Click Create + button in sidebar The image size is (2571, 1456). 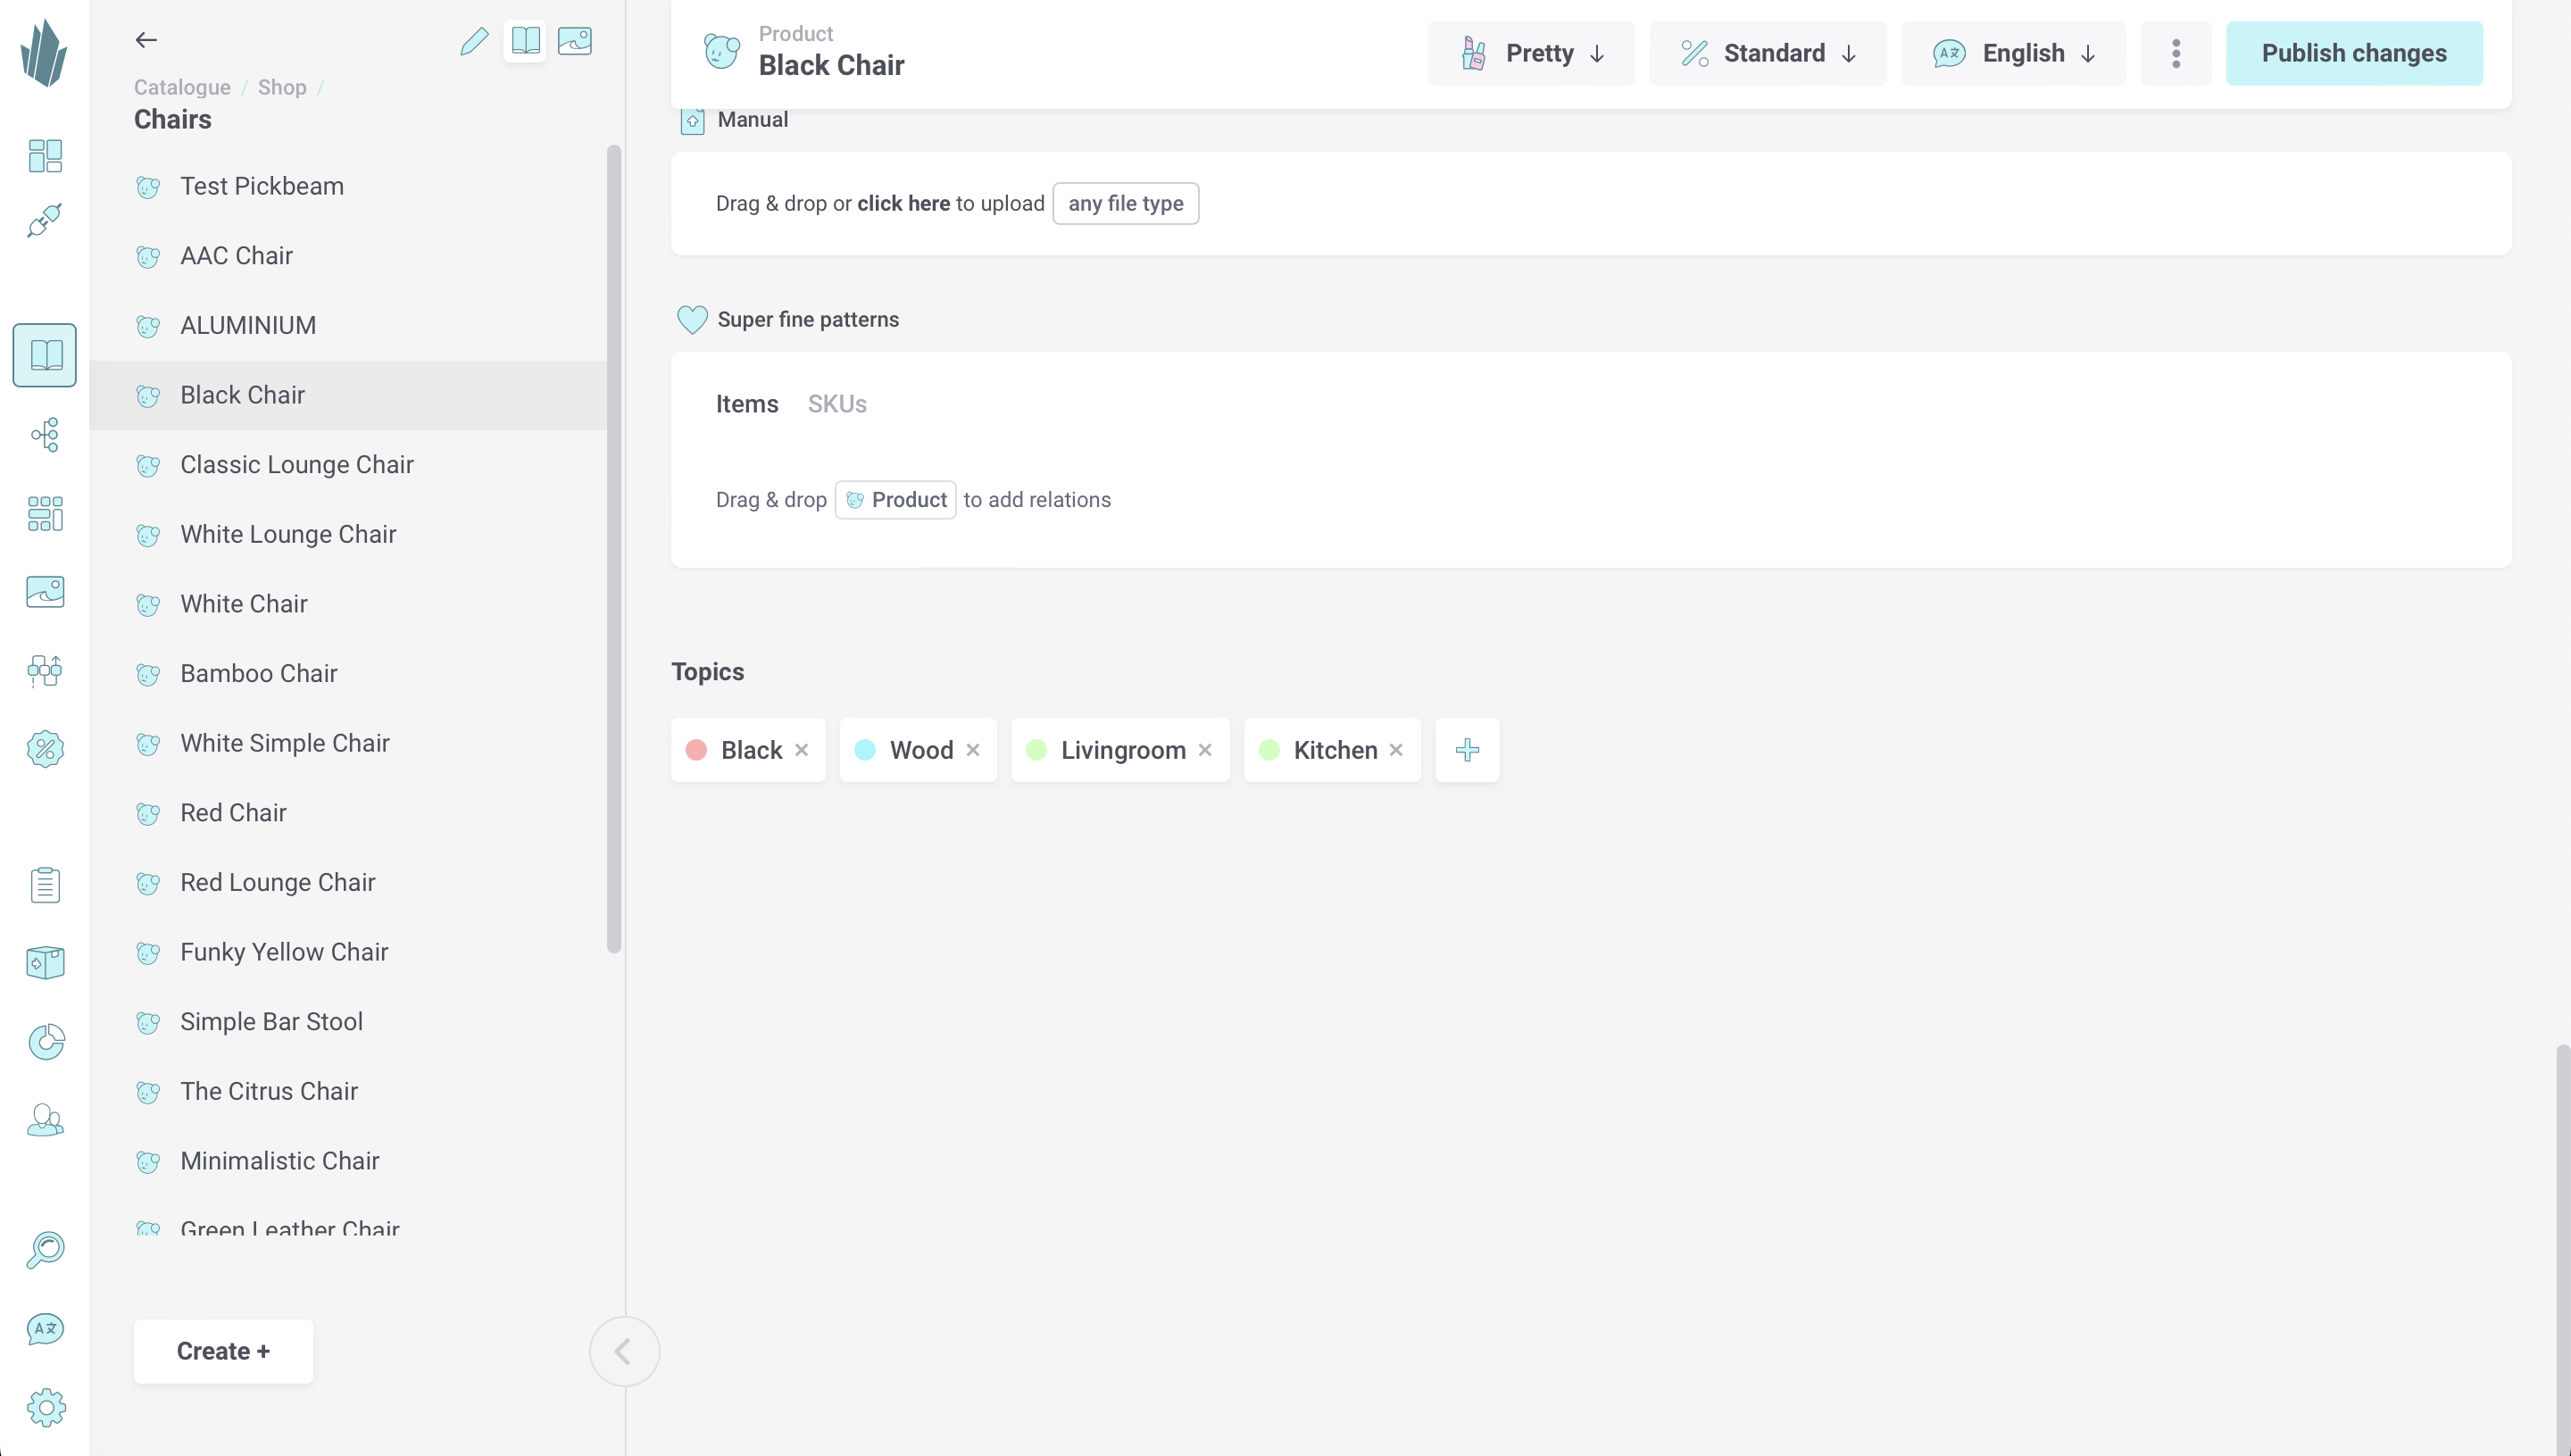coord(222,1350)
